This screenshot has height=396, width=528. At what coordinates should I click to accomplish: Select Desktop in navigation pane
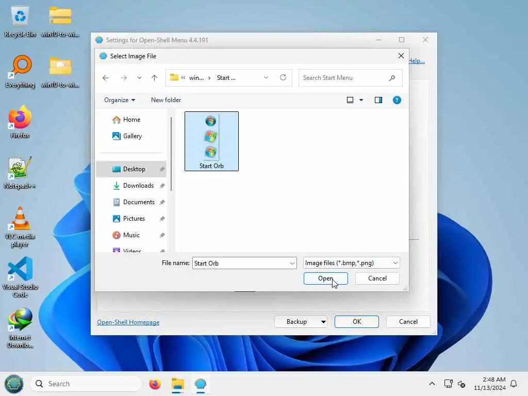[x=131, y=169]
